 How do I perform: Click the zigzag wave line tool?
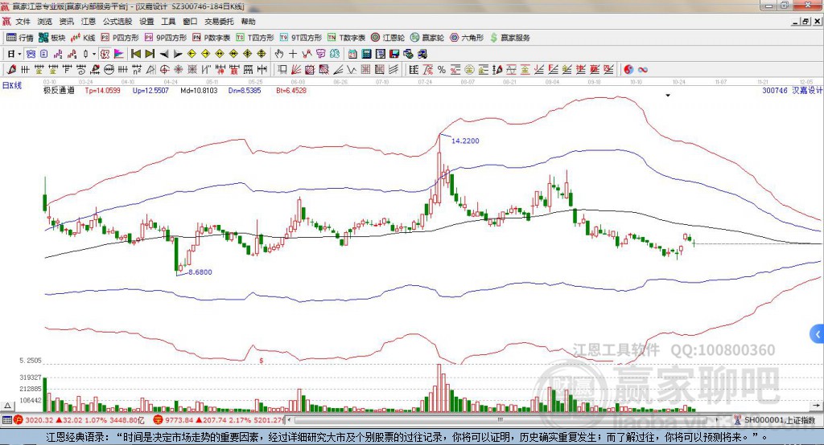pyautogui.click(x=352, y=69)
